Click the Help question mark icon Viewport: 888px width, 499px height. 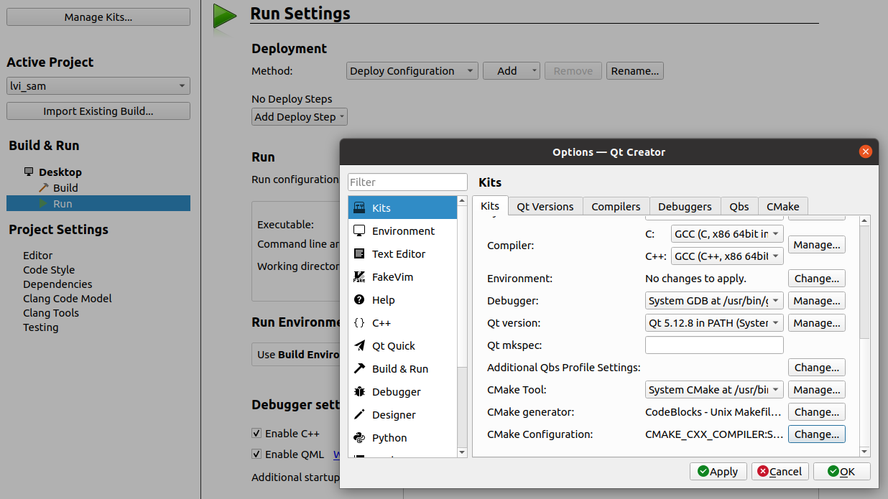[359, 300]
